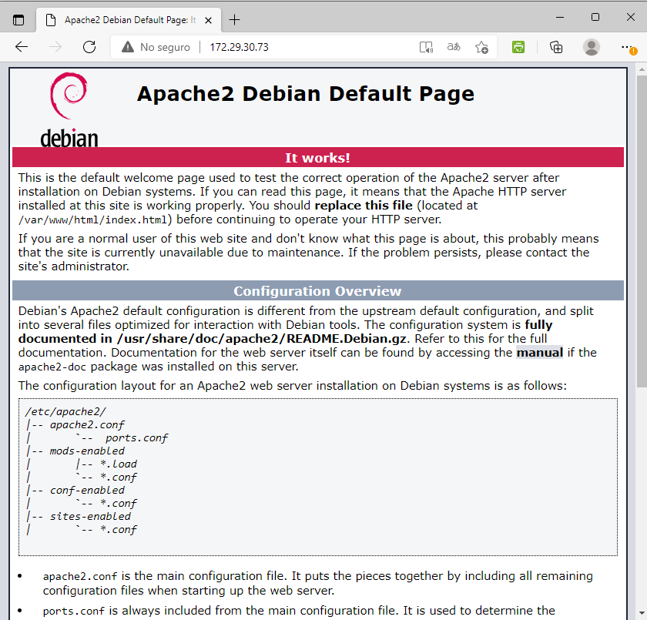Click 'conf-enabled' in the config tree

87,490
